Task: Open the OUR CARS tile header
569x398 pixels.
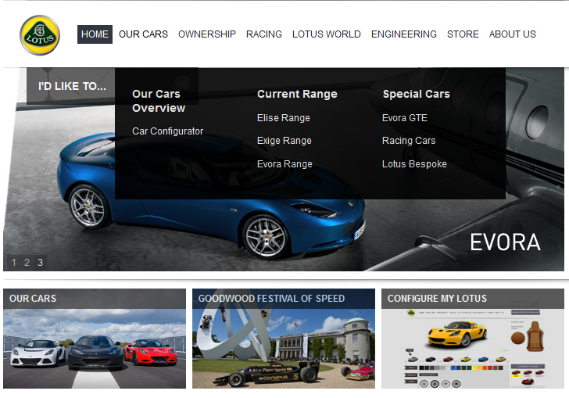Action: pos(95,299)
